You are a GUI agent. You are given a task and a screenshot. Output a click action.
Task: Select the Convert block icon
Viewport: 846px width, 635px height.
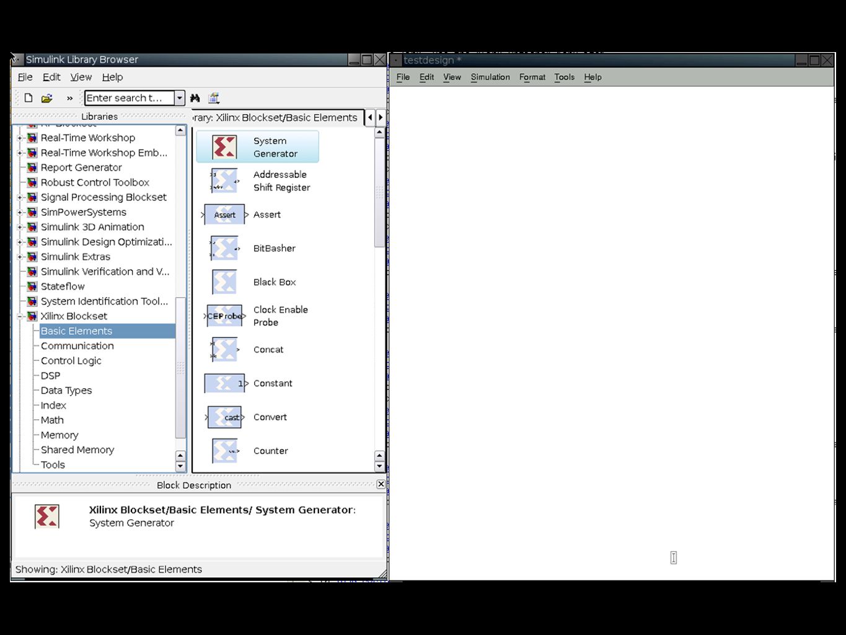point(224,417)
